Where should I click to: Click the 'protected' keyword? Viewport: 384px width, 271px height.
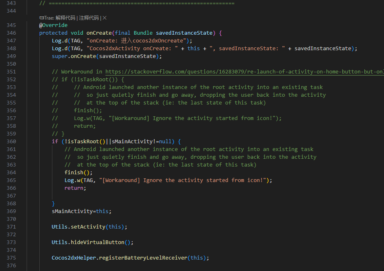[x=53, y=33]
